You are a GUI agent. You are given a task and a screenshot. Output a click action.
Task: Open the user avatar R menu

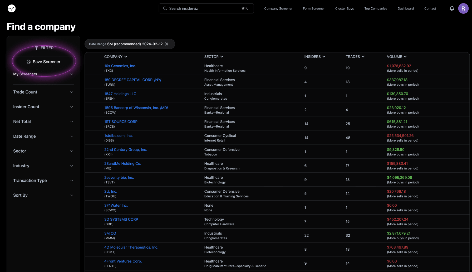[463, 8]
